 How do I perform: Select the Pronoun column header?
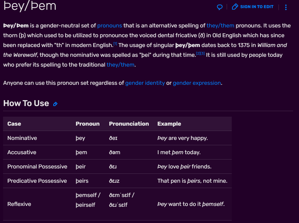click(87, 124)
